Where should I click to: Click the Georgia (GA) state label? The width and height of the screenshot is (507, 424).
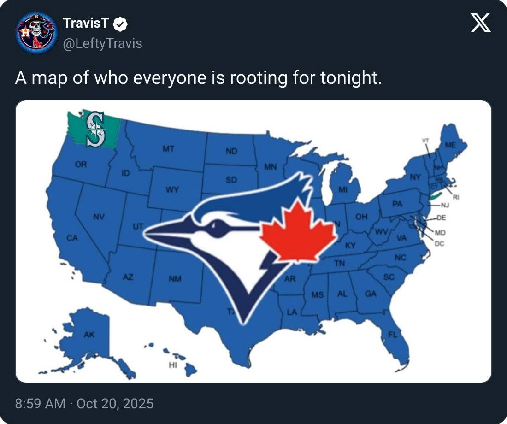click(x=371, y=294)
